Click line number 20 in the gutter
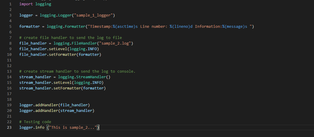314x137 pixels. pyautogui.click(x=9, y=110)
